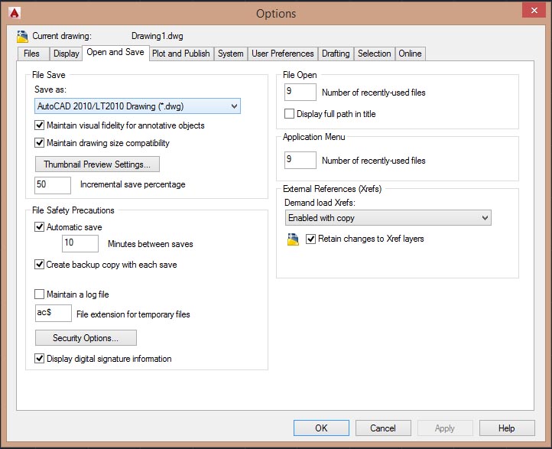Confirm settings with the OK button
Image resolution: width=552 pixels, height=449 pixels.
(321, 428)
